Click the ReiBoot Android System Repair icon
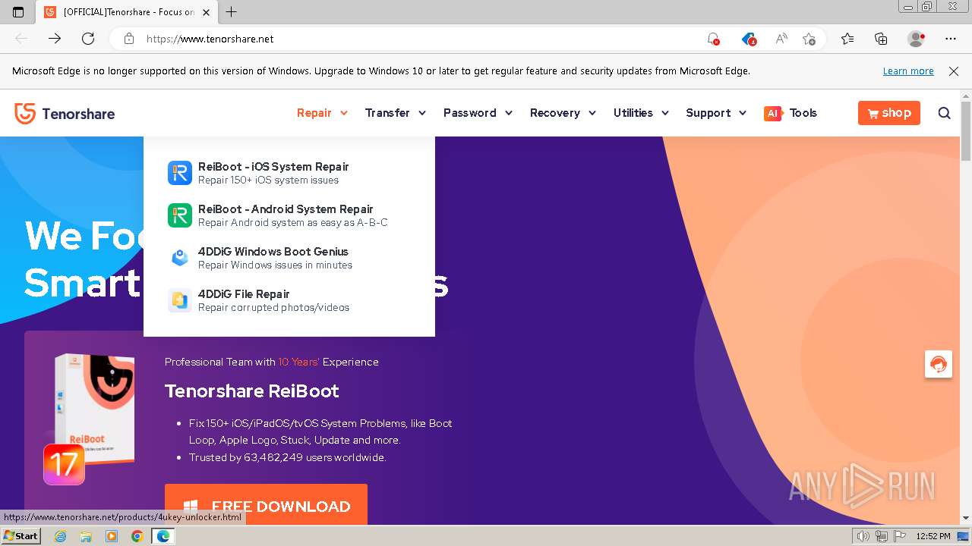 tap(180, 215)
